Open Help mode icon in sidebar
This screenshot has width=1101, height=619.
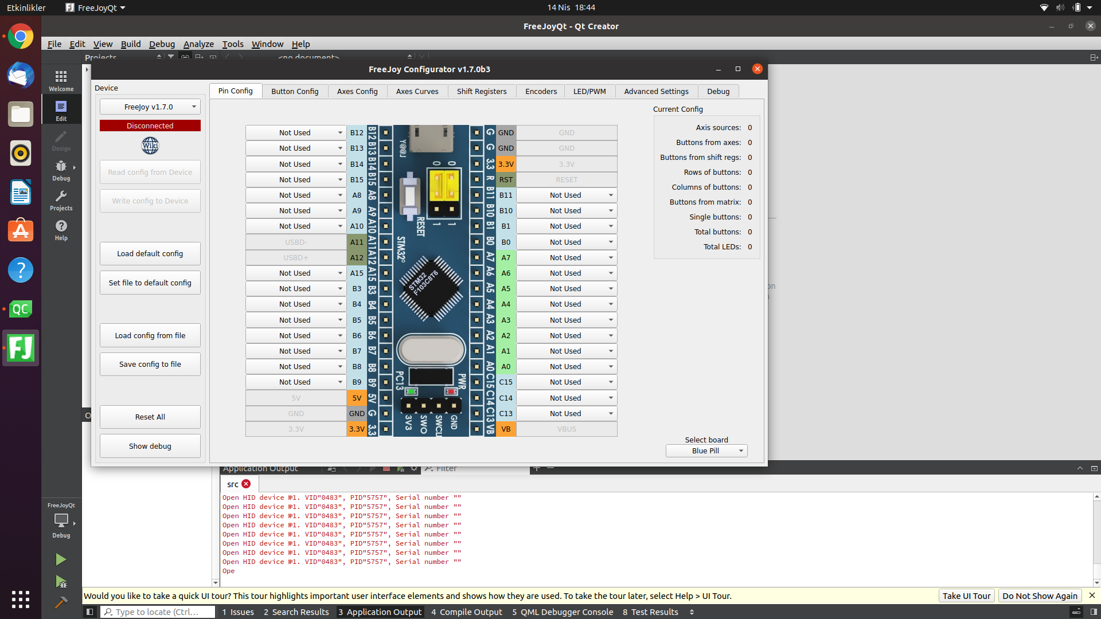coord(61,229)
